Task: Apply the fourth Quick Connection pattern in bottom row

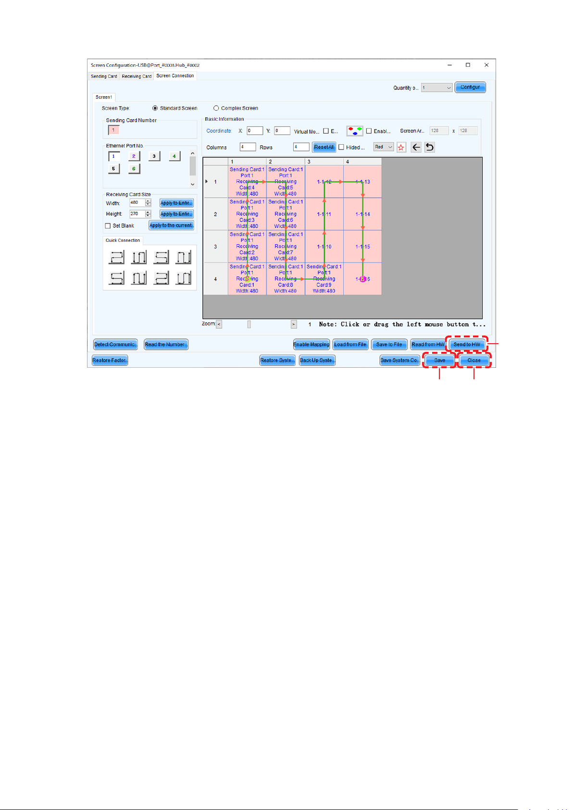Action: 184,278
